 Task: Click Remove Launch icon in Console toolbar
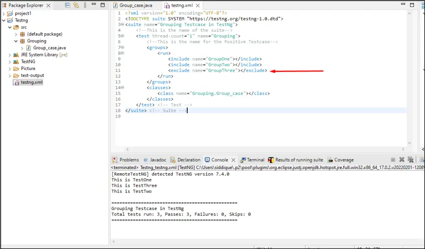402,160
